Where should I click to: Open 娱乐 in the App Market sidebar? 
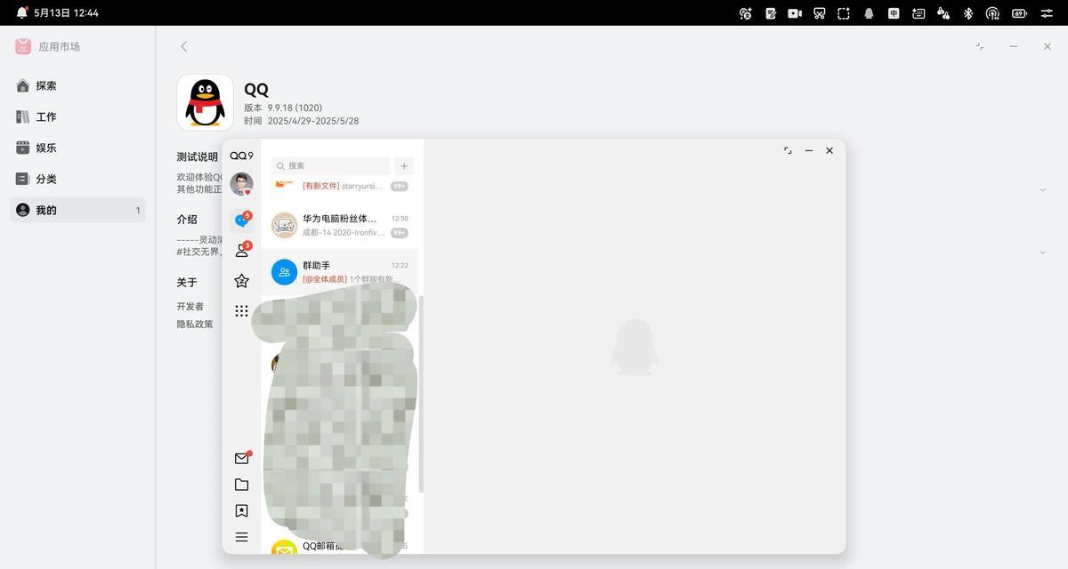pyautogui.click(x=77, y=148)
